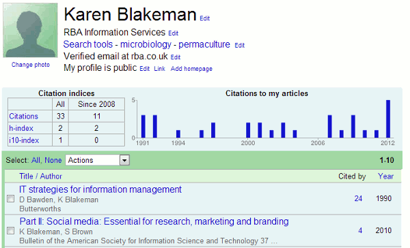Click the Since 2008 column header

click(96, 104)
